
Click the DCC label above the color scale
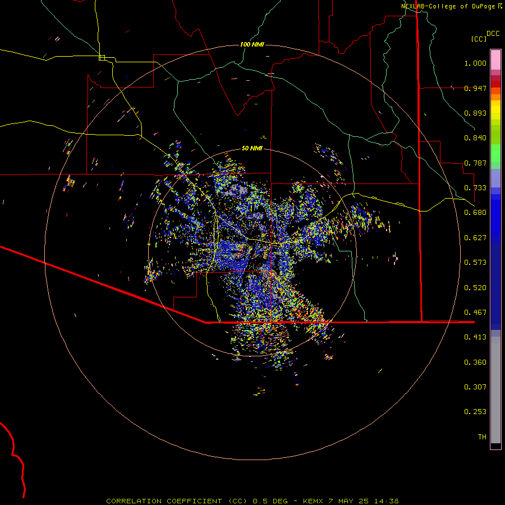click(x=493, y=34)
